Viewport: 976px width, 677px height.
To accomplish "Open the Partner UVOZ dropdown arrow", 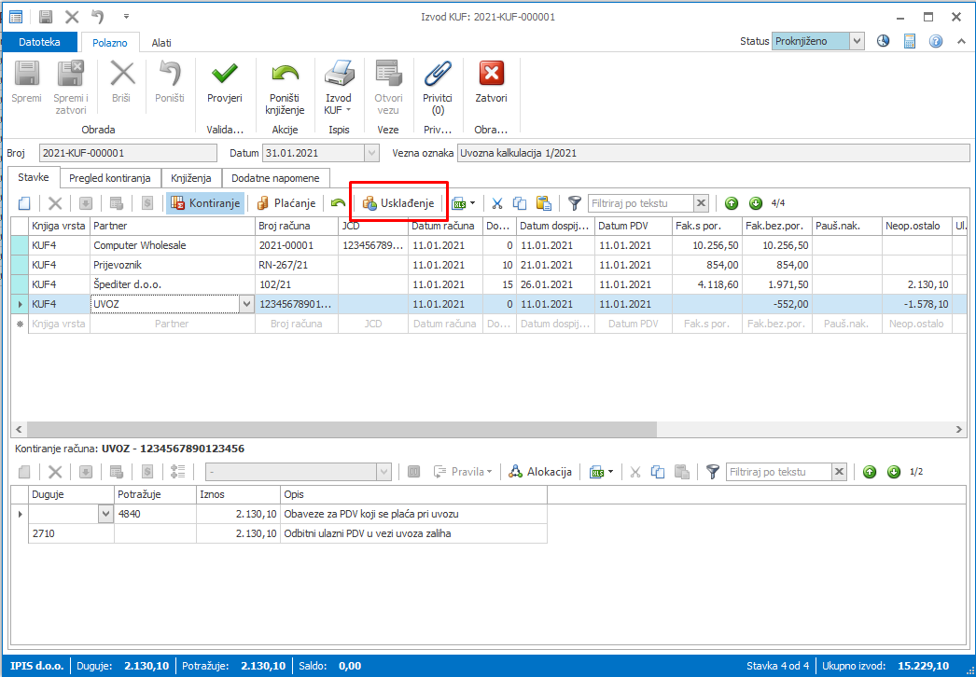I will tap(247, 304).
